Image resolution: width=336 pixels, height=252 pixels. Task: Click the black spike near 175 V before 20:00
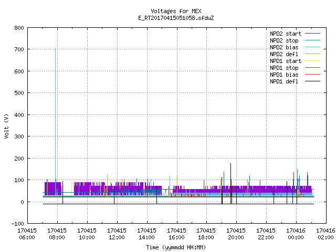click(231, 183)
